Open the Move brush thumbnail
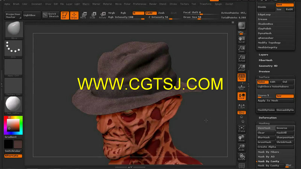The height and width of the screenshot is (169, 301). tap(14, 30)
